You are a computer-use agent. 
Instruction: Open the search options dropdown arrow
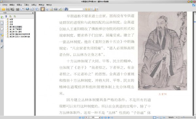tap(97, 9)
